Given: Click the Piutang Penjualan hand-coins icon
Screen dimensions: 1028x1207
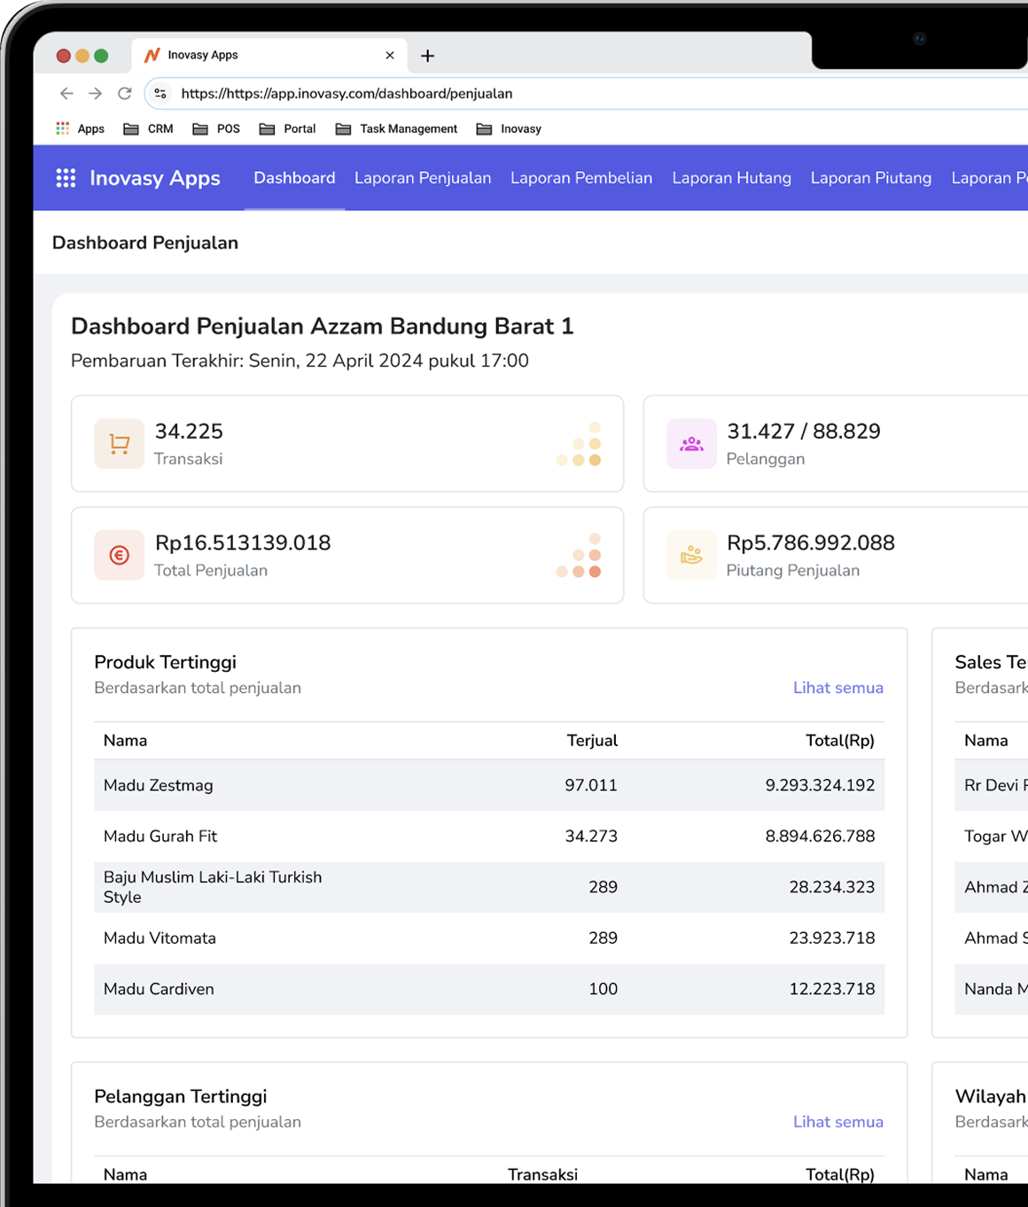Looking at the screenshot, I should tap(691, 555).
